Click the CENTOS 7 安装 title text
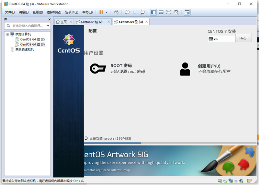This screenshot has height=185, width=259. [x=222, y=31]
